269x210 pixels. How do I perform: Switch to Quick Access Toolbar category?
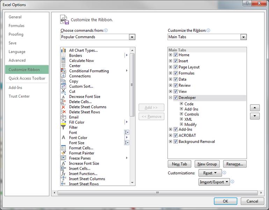(27, 78)
